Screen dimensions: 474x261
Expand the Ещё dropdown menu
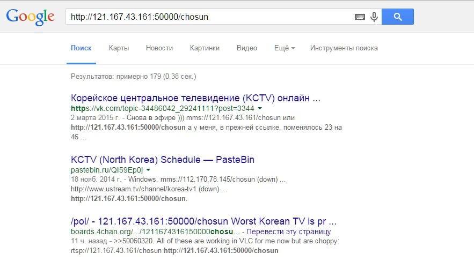(285, 48)
